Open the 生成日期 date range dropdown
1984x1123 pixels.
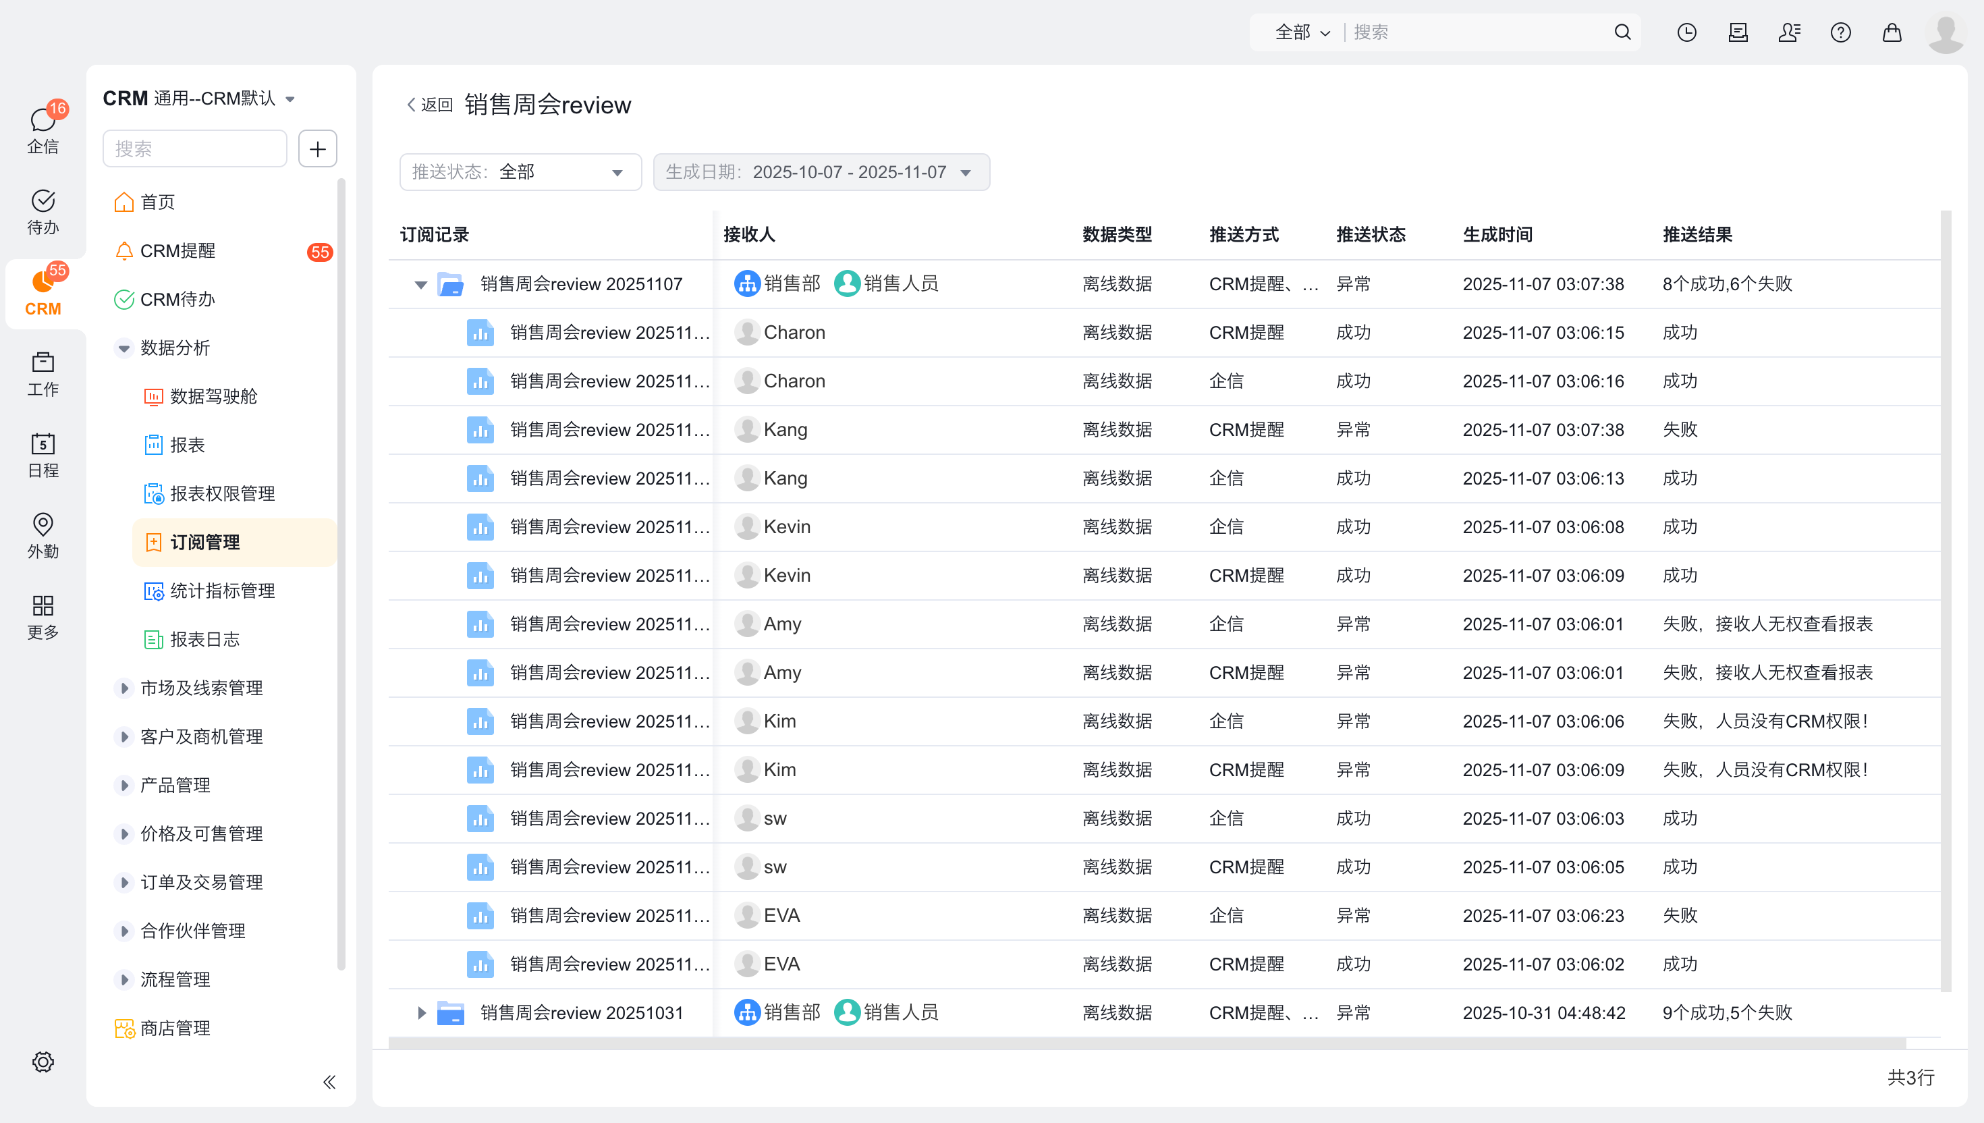(x=821, y=172)
